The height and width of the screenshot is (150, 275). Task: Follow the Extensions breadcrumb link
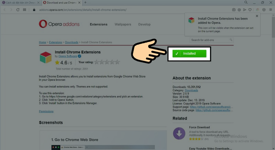[x=55, y=42]
